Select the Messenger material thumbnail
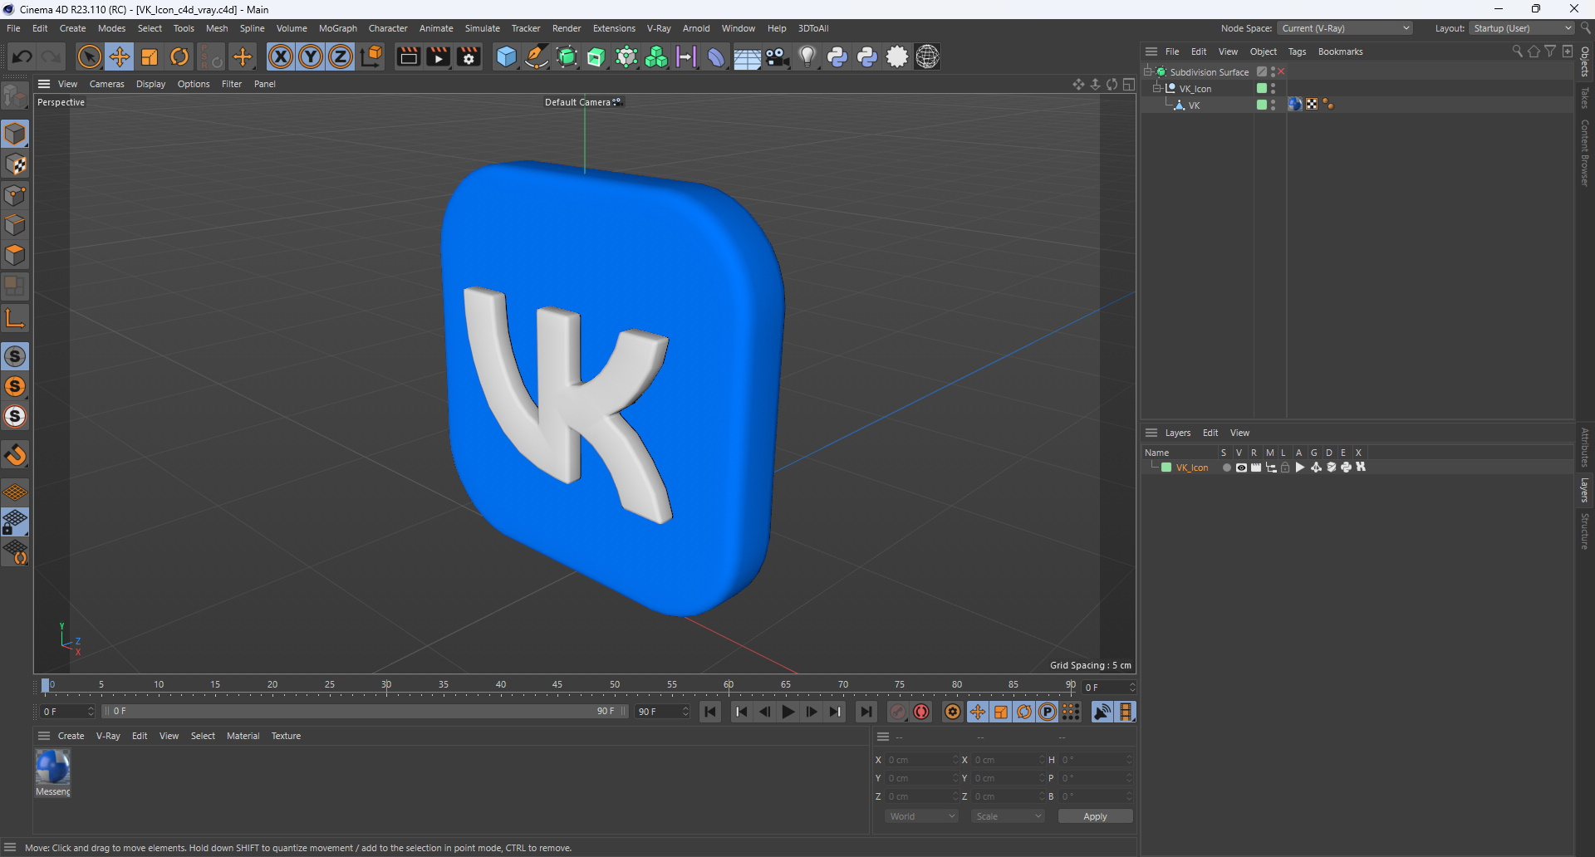Screen dimensions: 1595x857 [52, 767]
